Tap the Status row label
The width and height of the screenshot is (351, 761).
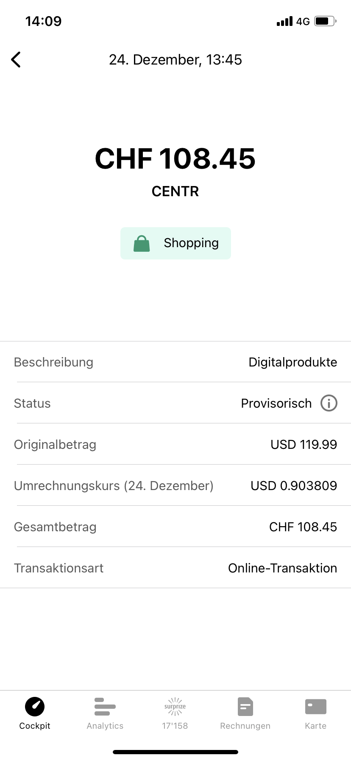pyautogui.click(x=32, y=403)
